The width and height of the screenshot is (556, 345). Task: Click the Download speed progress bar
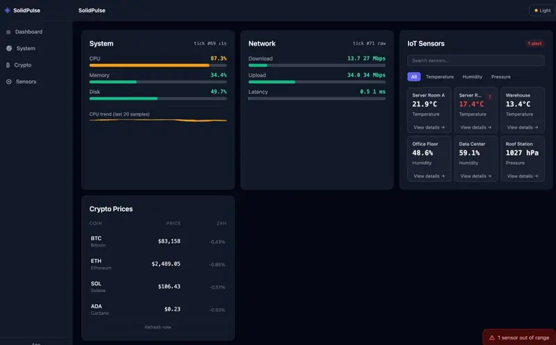pyautogui.click(x=317, y=65)
